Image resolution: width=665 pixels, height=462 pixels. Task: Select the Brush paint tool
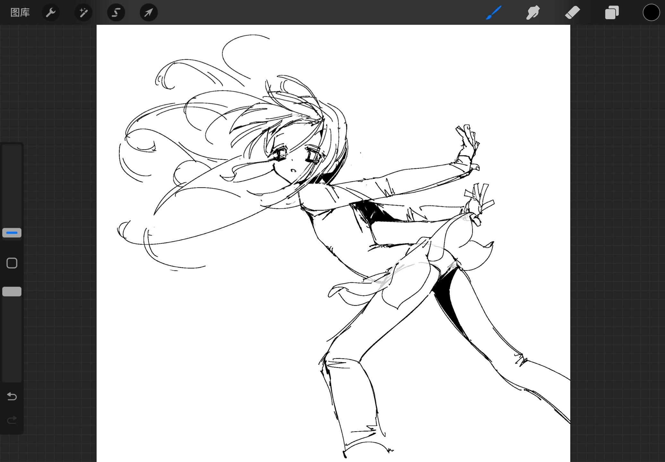tap(494, 13)
